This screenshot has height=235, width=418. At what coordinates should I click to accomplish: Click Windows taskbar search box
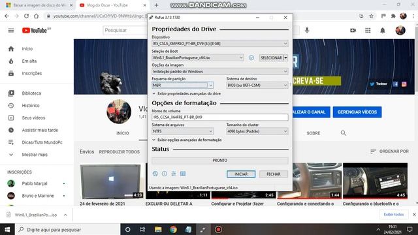coord(67,229)
